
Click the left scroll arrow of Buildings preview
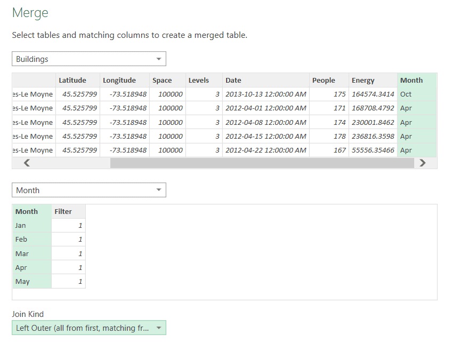point(27,163)
